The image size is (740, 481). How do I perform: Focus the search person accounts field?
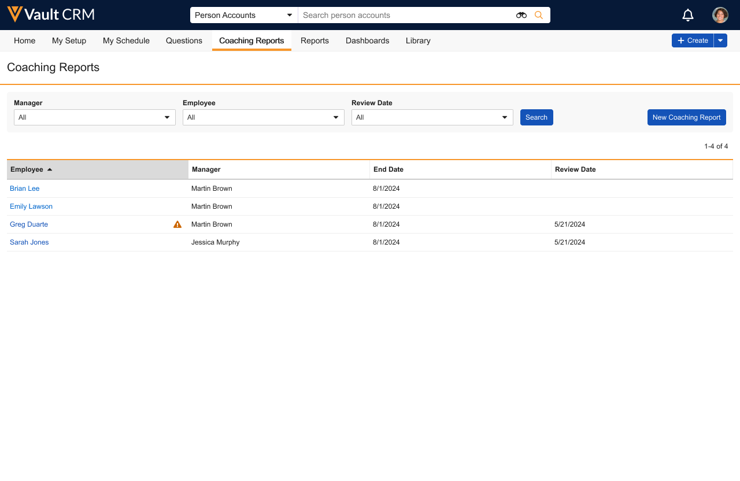tap(405, 15)
